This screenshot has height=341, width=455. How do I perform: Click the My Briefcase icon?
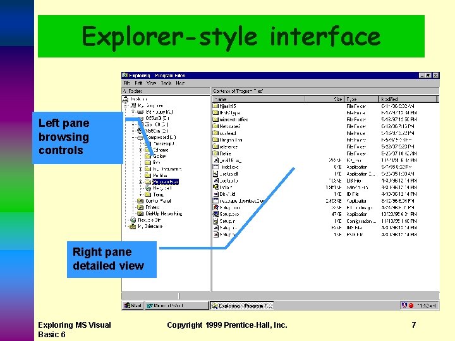[133, 227]
